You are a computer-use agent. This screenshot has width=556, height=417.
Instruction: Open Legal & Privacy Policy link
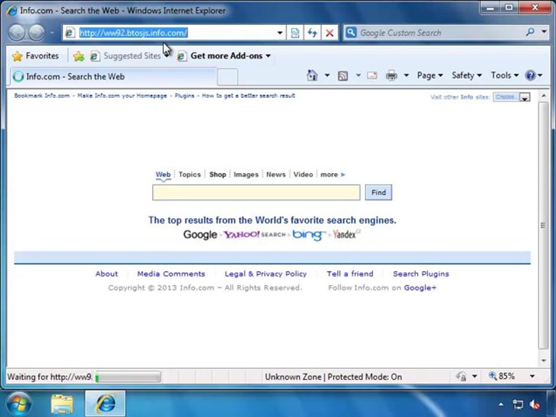266,274
